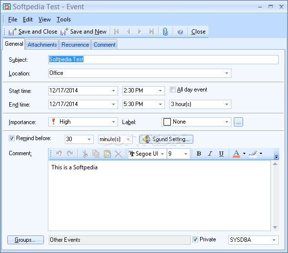Open the font size 9 dropdown
This screenshot has width=288, height=253.
[185, 154]
